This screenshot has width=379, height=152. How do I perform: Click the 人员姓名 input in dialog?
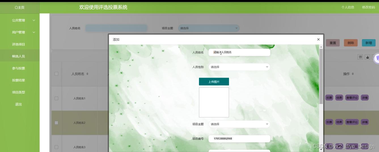click(x=239, y=52)
